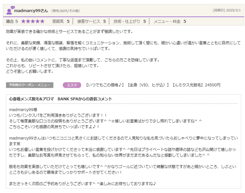Click the review line その上、私の拙いコメントに
This screenshot has width=245, height=193.
(83, 60)
